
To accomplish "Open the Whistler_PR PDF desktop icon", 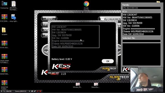I will tap(78, 85).
